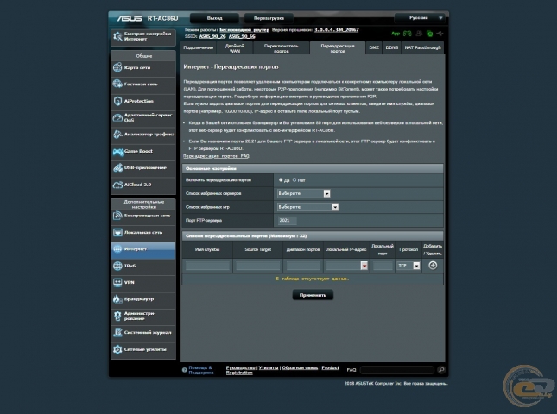The width and height of the screenshot is (557, 414).
Task: Open the Adaptive QoS gauge icon
Action: [117, 118]
